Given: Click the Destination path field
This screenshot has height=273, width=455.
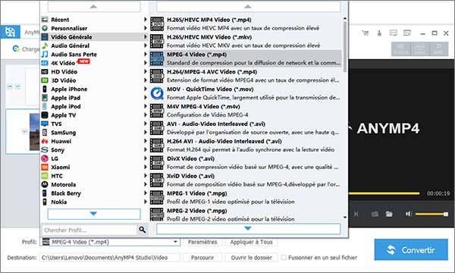Looking at the screenshot, I should pos(110,257).
